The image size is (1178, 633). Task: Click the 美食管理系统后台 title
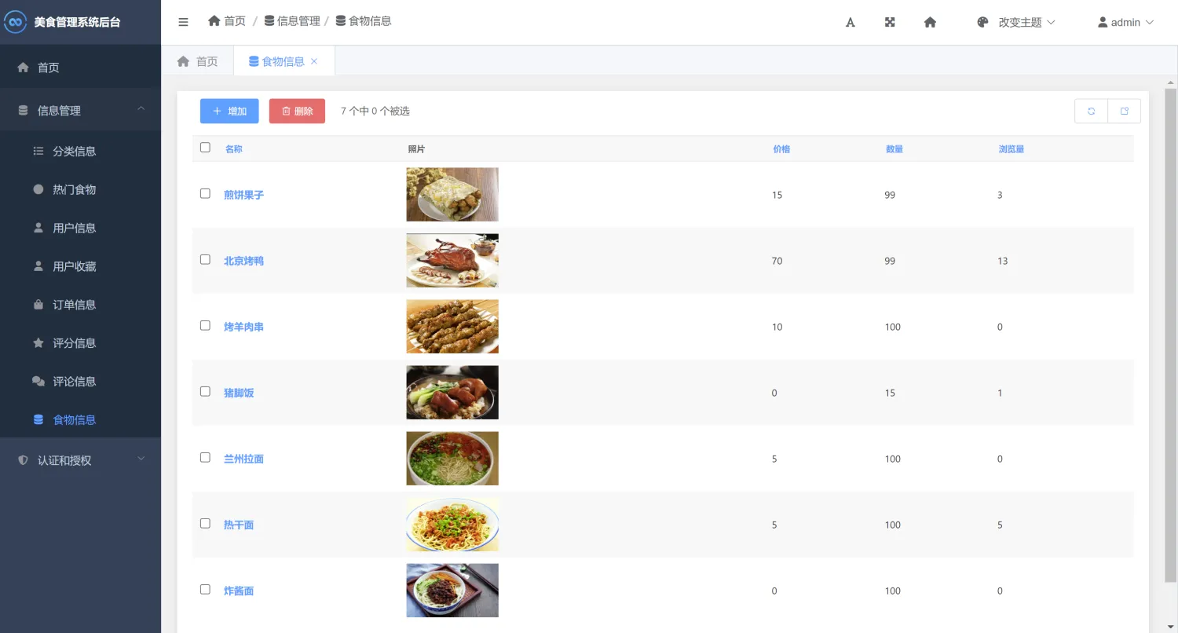(x=78, y=22)
